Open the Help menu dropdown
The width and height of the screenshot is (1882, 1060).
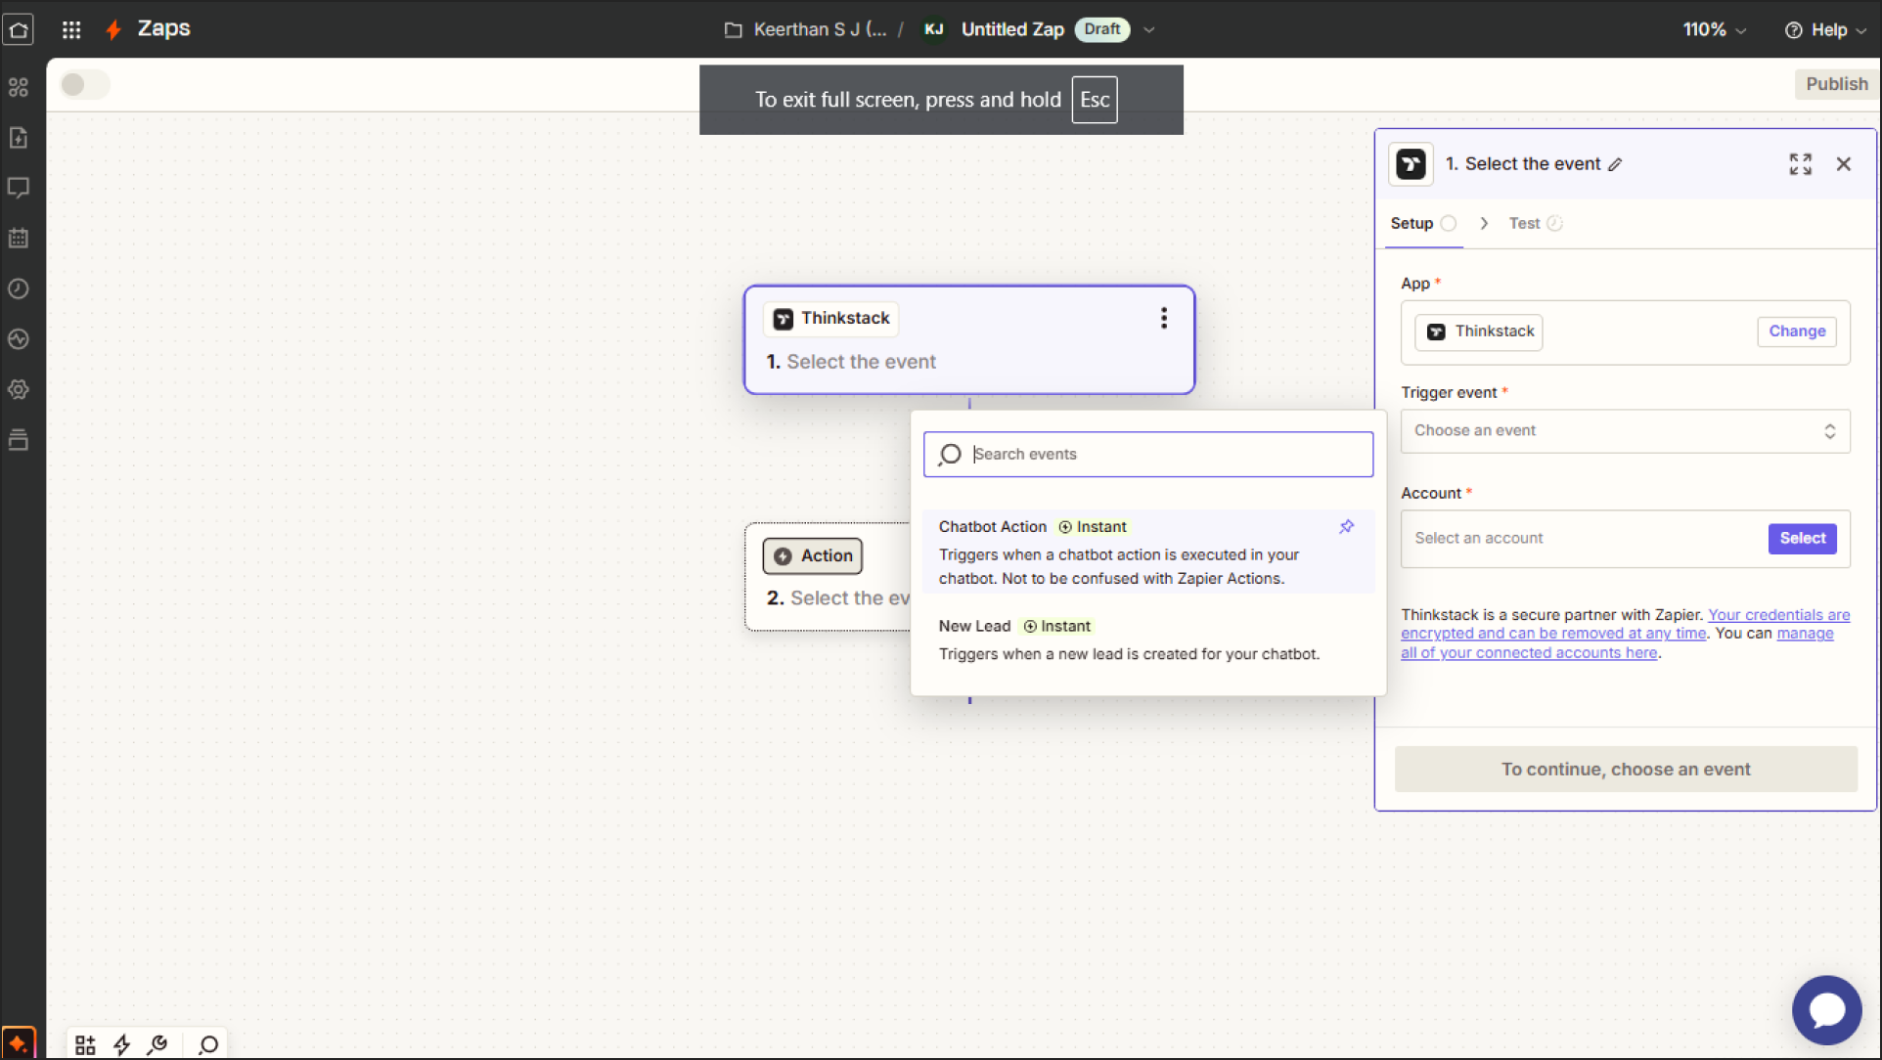(x=1826, y=29)
